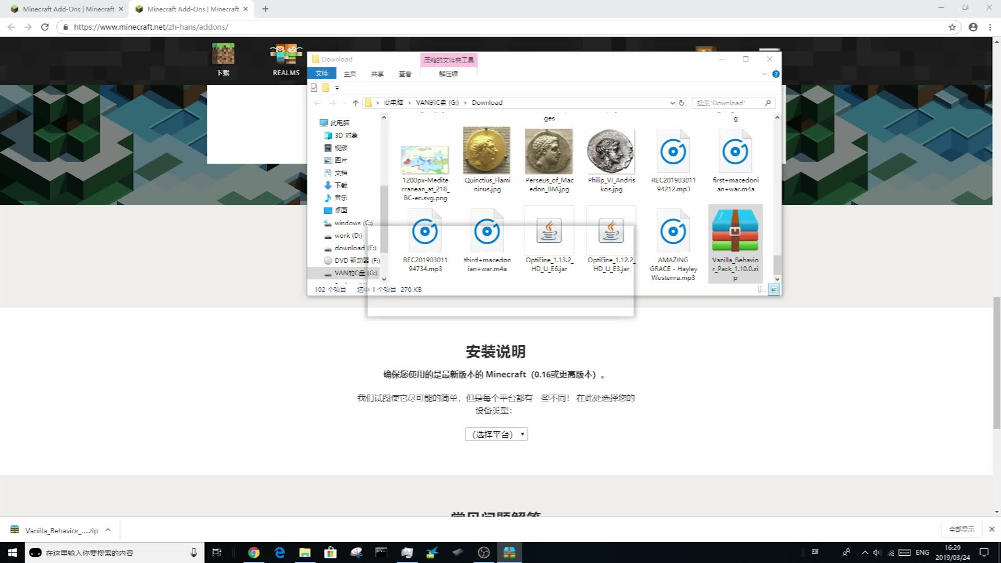The height and width of the screenshot is (563, 1001).
Task: Open OBS Studio from the taskbar
Action: click(484, 552)
